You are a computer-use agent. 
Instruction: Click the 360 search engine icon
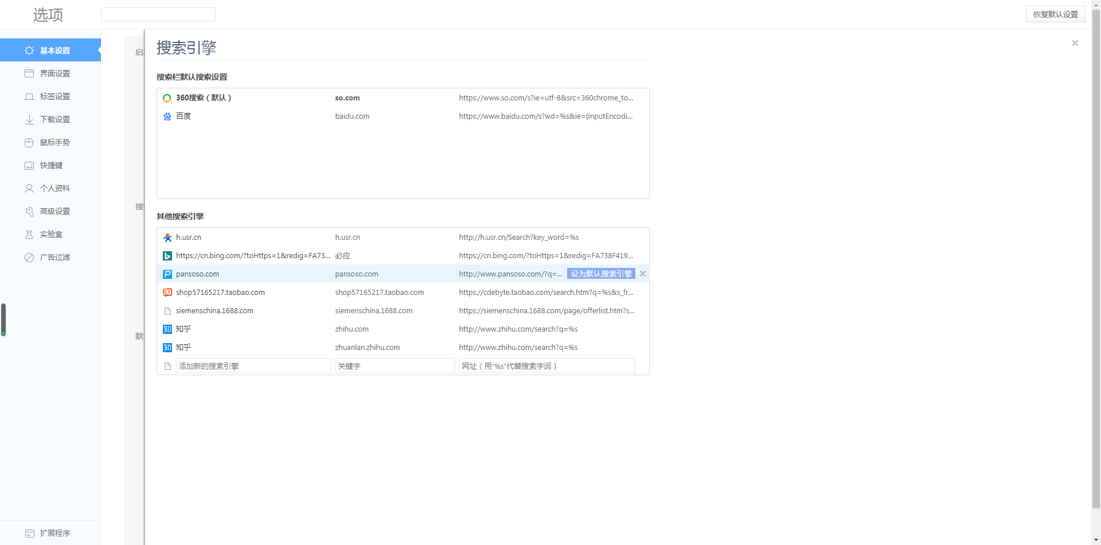[x=167, y=98]
